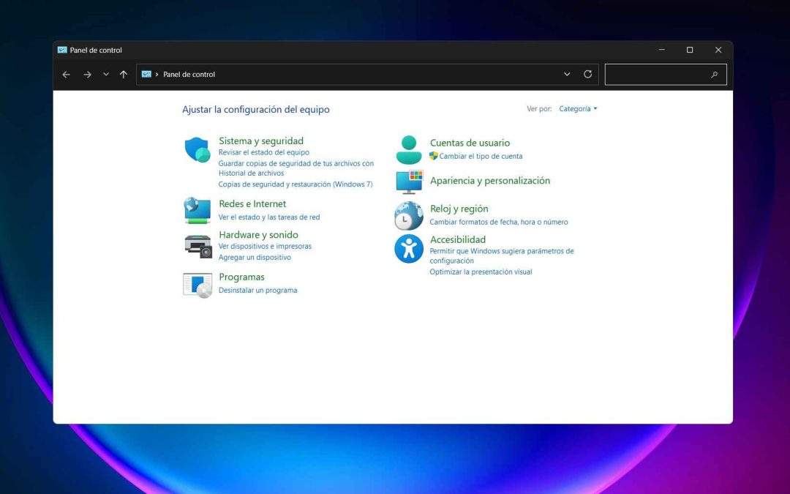Open Cuentas de usuario heading
The image size is (790, 494).
pos(470,143)
